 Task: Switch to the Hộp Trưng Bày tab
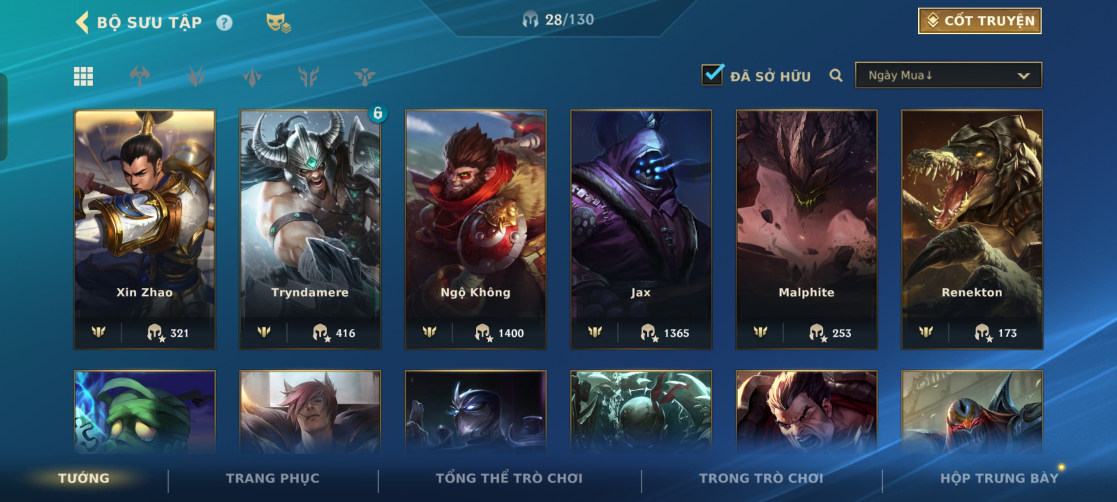pyautogui.click(x=999, y=478)
